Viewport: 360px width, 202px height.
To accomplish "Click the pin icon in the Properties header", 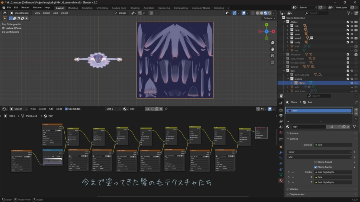I will (x=357, y=102).
